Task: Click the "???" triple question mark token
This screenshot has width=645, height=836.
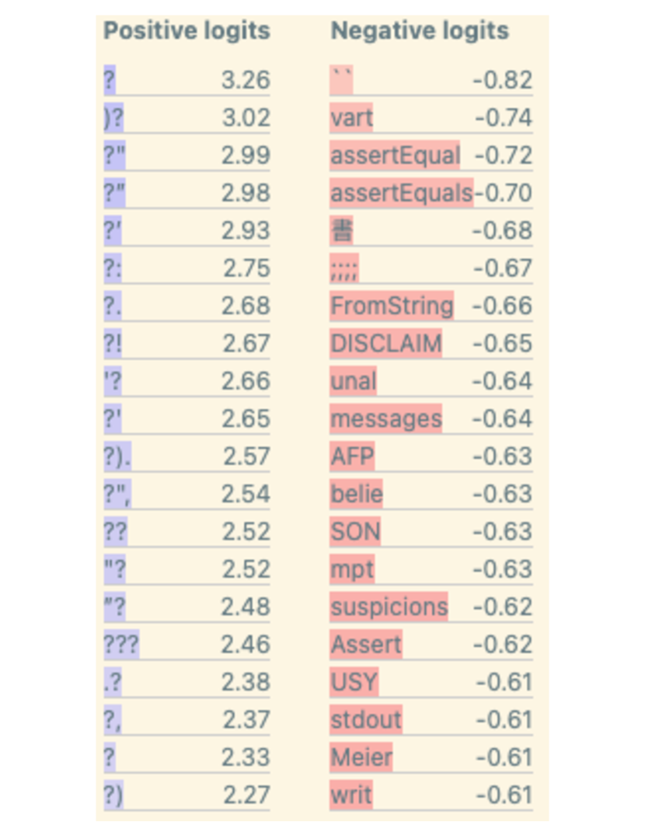Action: coord(121,645)
